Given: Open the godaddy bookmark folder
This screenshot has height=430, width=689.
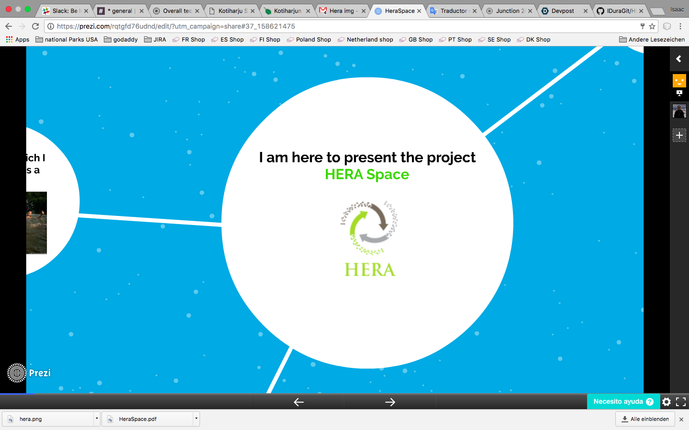Looking at the screenshot, I should (121, 40).
